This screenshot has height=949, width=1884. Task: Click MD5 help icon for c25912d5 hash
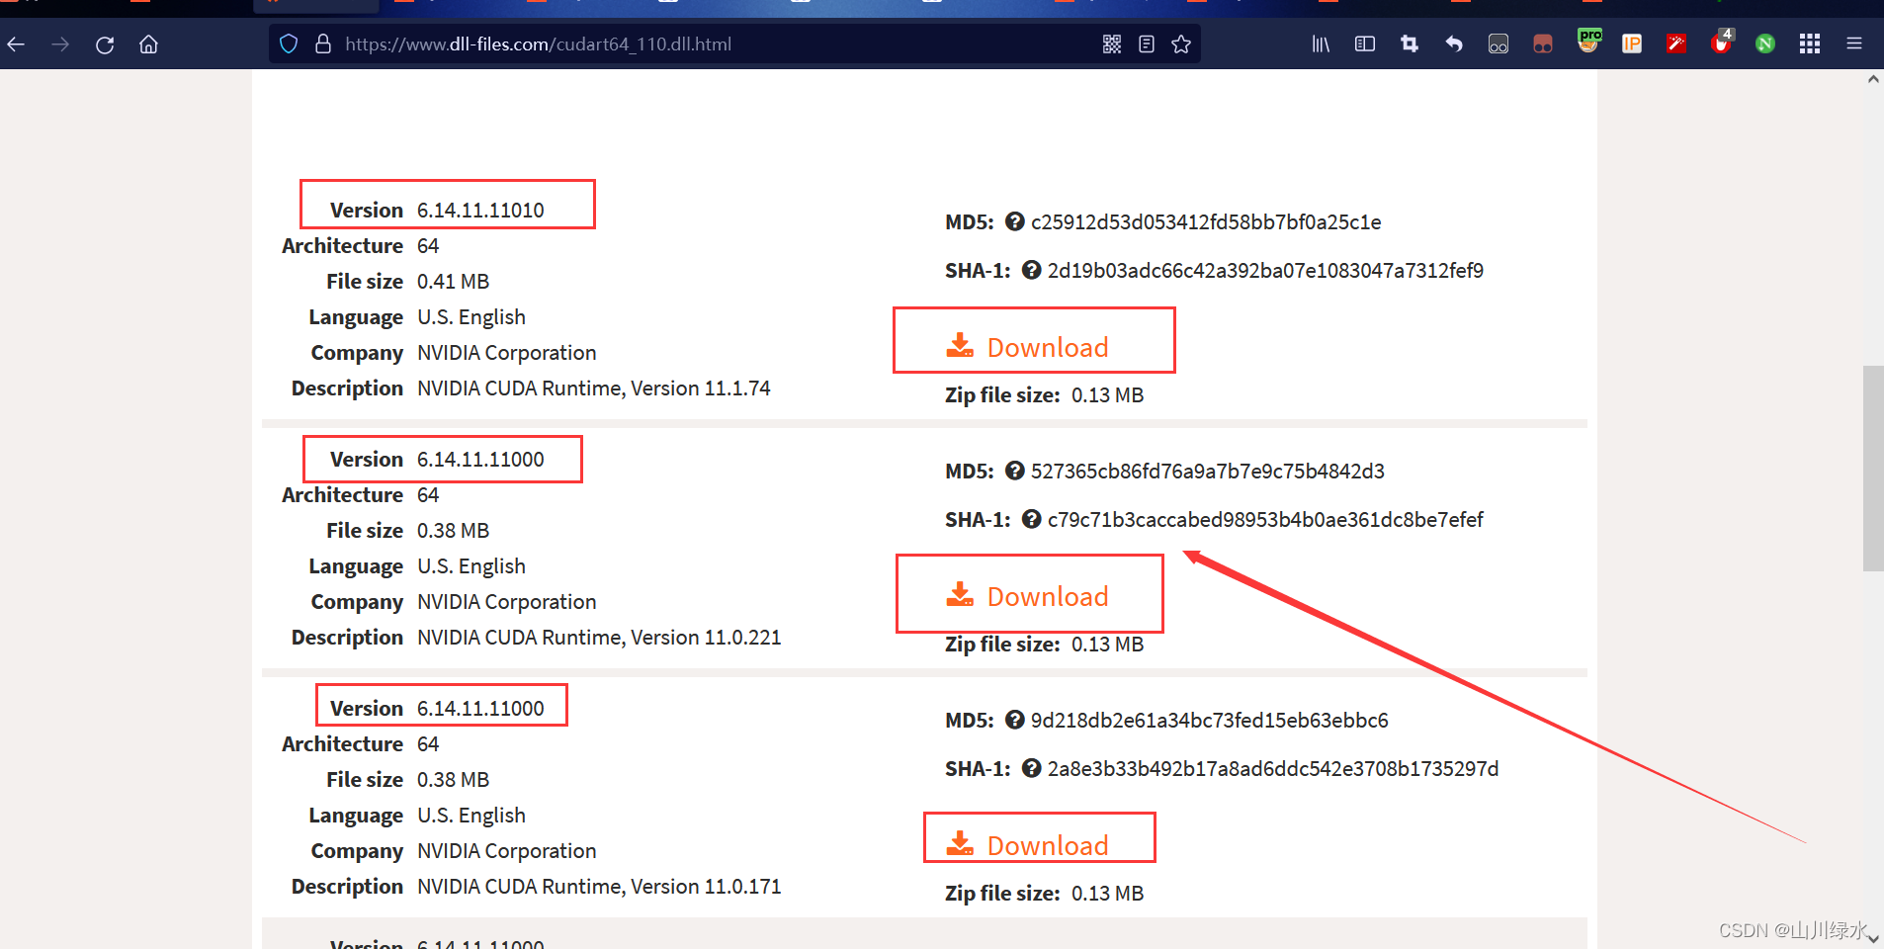(1014, 221)
